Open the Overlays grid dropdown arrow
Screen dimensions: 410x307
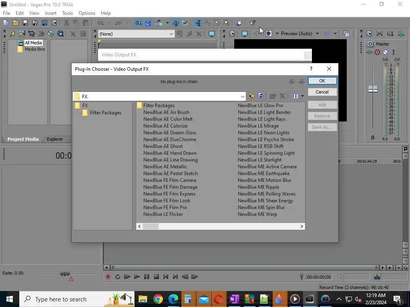point(335,34)
